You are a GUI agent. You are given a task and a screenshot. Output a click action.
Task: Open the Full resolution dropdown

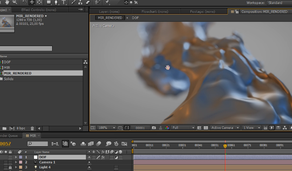(183, 128)
